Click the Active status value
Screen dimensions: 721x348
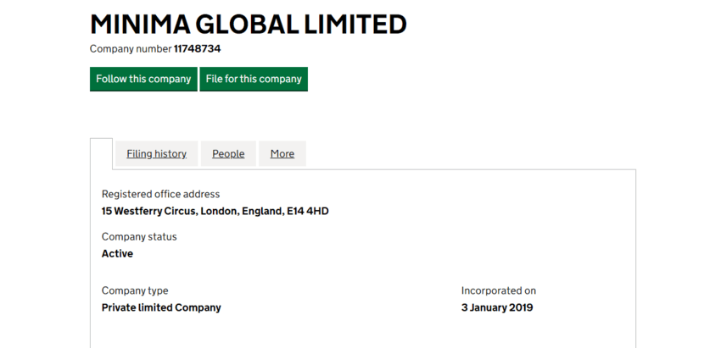pos(117,253)
